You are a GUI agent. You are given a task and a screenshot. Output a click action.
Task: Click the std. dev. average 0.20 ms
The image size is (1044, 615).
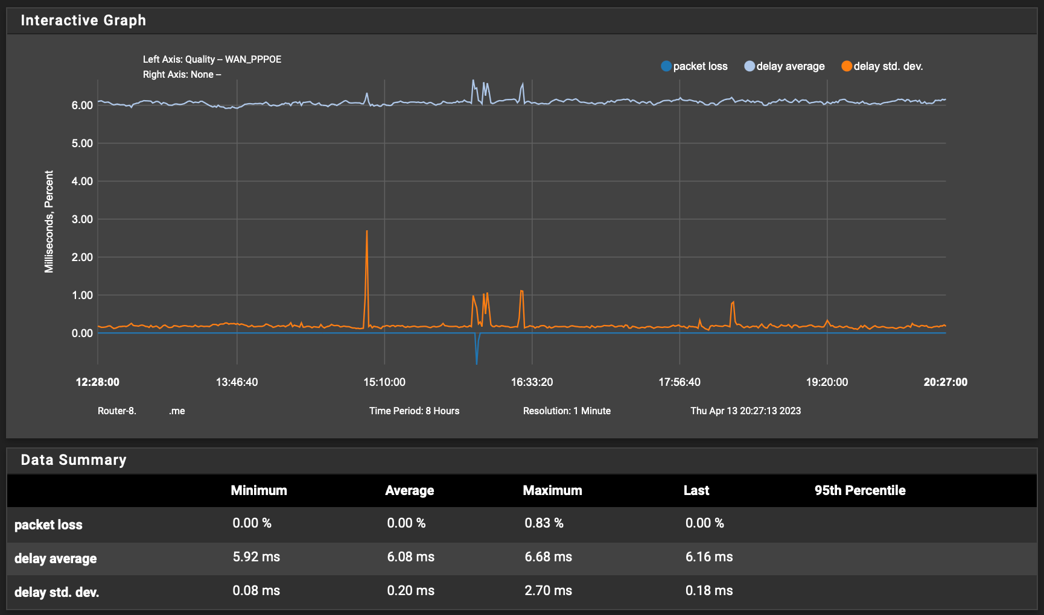411,591
